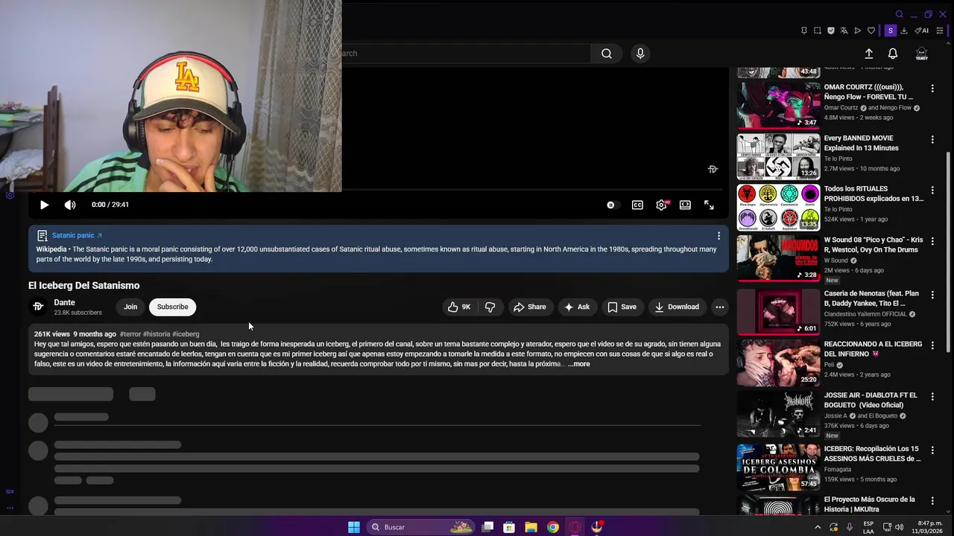Dislike the video thumbs down
The width and height of the screenshot is (954, 536).
[x=490, y=307]
